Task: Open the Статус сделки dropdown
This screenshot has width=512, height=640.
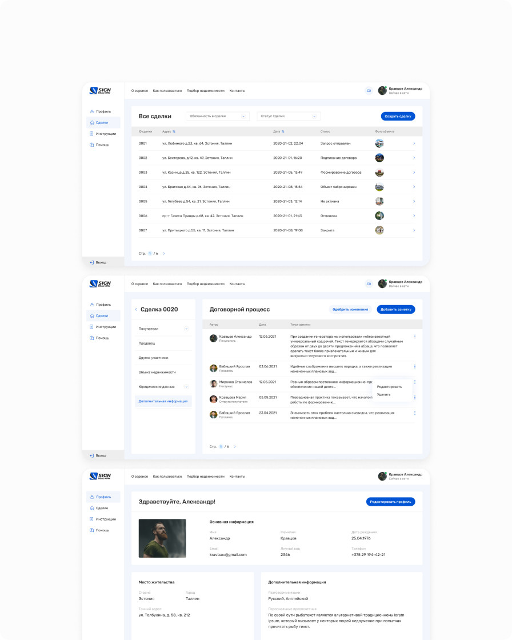Action: tap(288, 117)
